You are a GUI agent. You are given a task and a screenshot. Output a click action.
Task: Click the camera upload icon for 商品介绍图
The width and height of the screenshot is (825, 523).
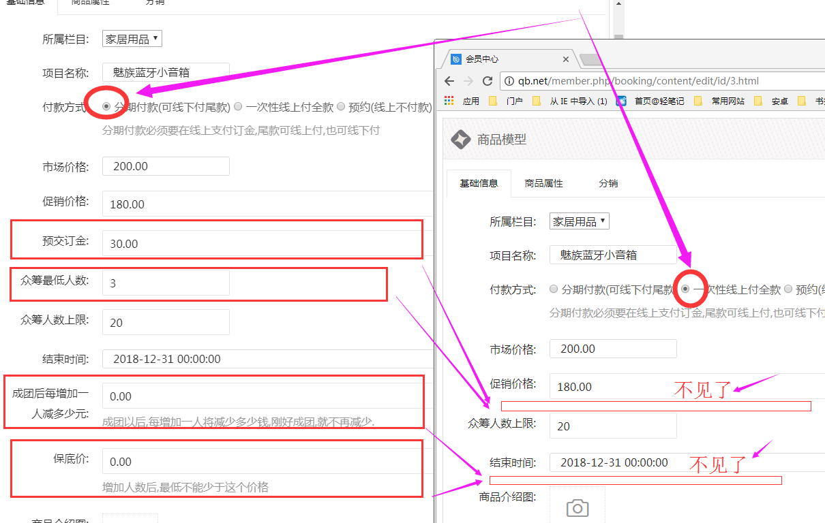[x=577, y=508]
